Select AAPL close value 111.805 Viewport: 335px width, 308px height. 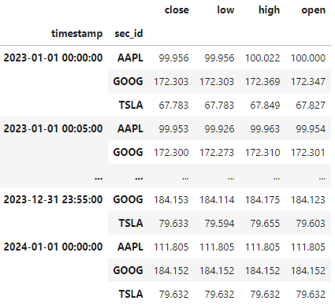(171, 247)
